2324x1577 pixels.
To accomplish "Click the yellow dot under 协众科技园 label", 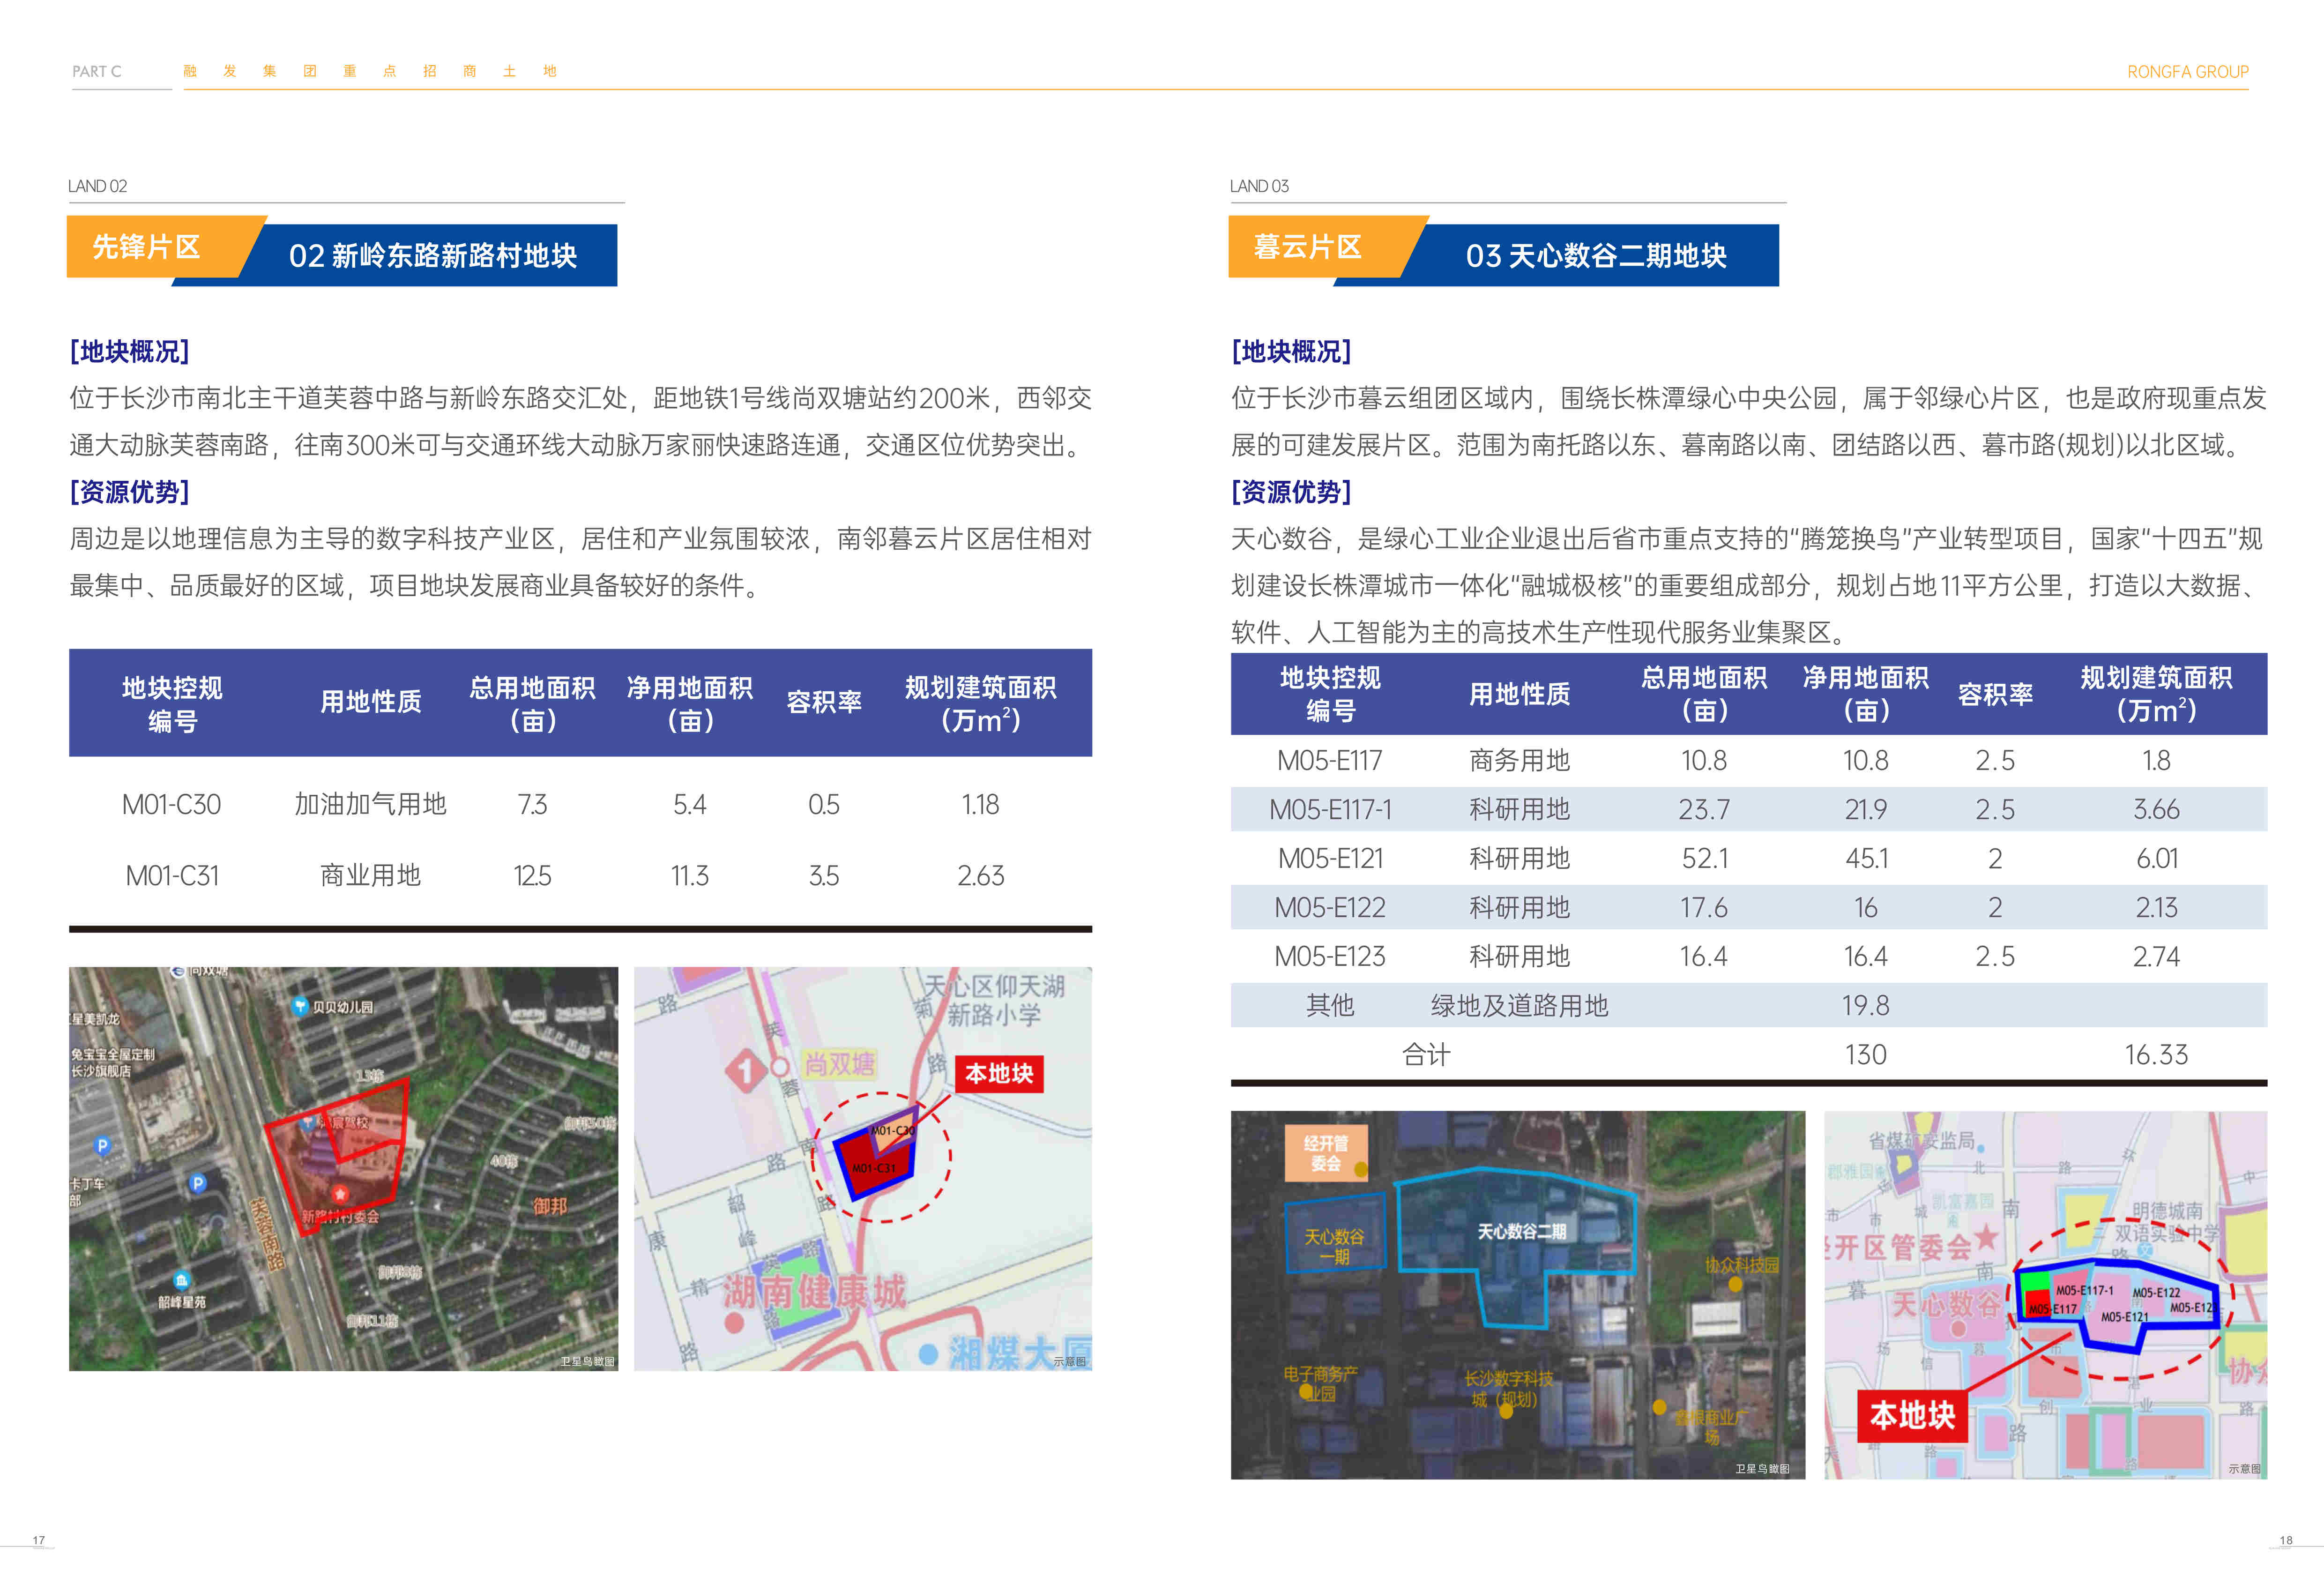I will [x=1735, y=1285].
